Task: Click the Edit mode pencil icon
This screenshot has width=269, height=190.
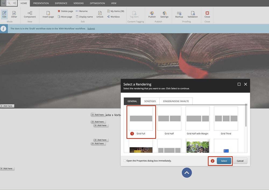Action: (x=4, y=13)
